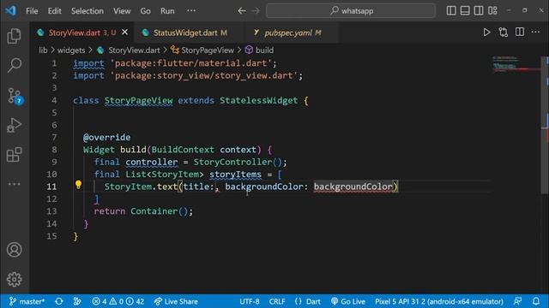Screen dimensions: 549x308
Task: Click line number 11 in the gutter
Action: [51, 187]
